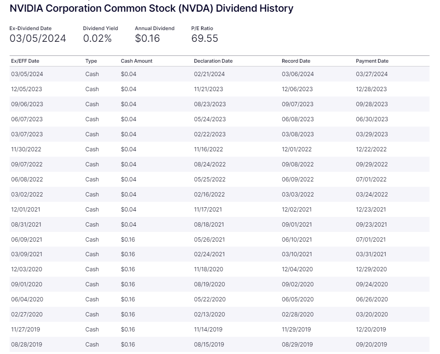Select declaration date 11/21/2023
The image size is (440, 354).
[208, 89]
